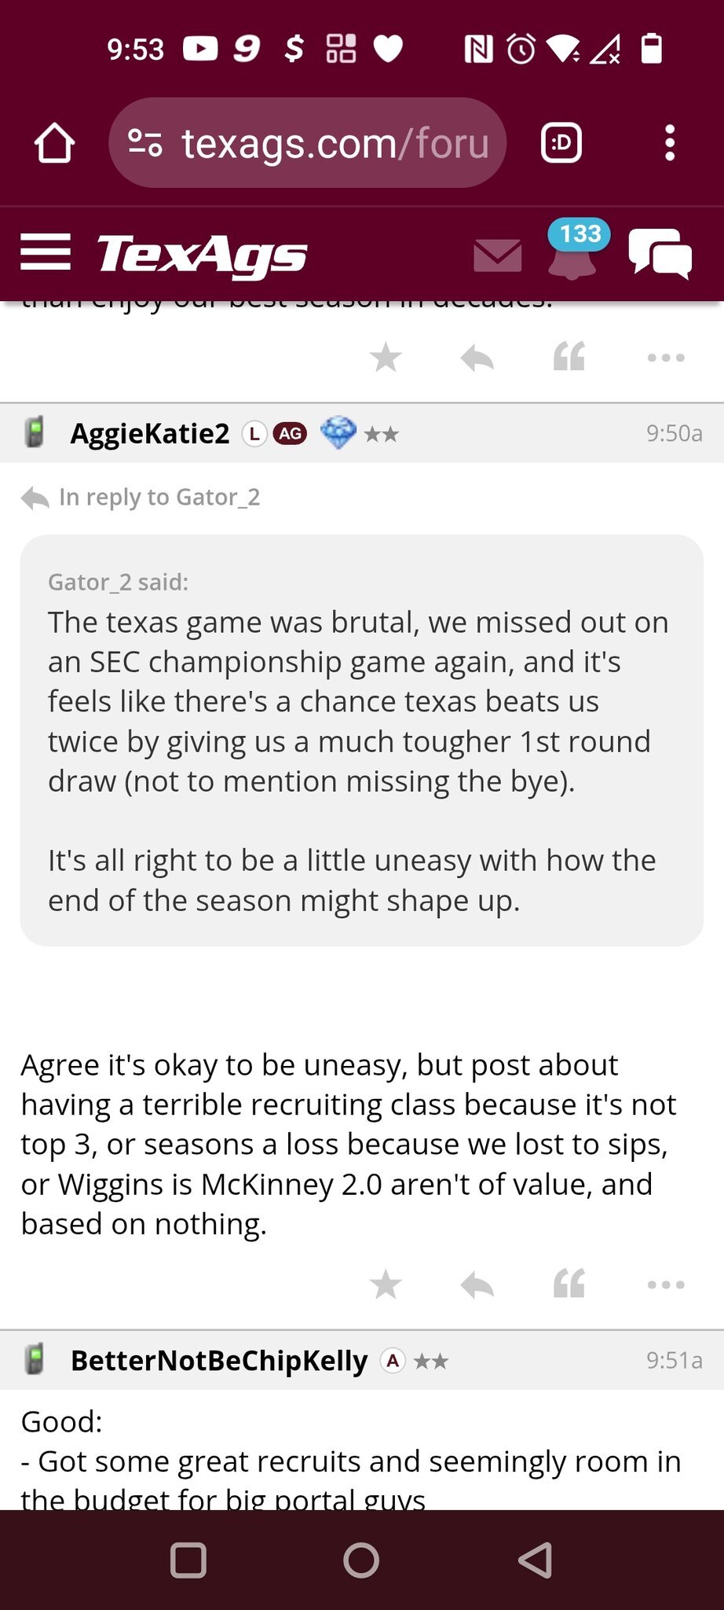The width and height of the screenshot is (724, 1610).
Task: Open the forum chat bubbles icon
Action: click(x=660, y=254)
